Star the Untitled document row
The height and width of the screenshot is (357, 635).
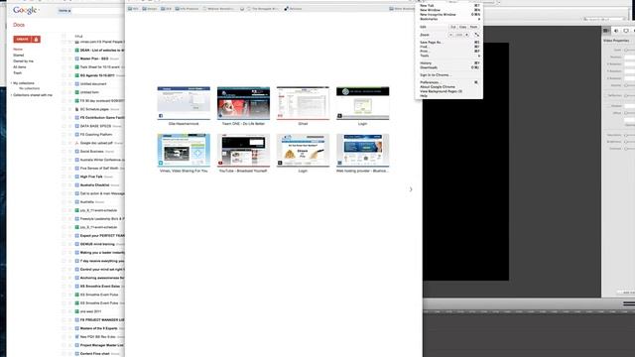click(69, 83)
